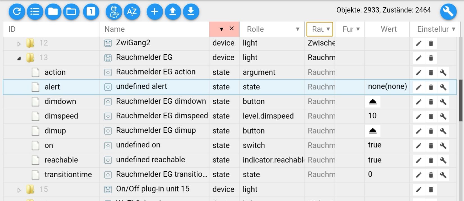This screenshot has width=464, height=201.
Task: Delete the dimspeed state with trash icon
Action: (x=431, y=116)
